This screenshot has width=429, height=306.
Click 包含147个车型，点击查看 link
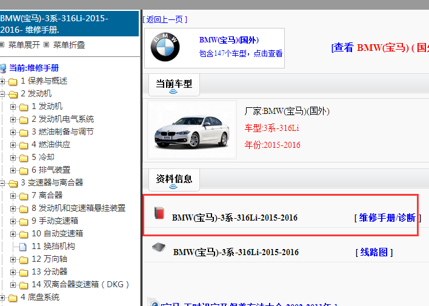[x=241, y=53]
